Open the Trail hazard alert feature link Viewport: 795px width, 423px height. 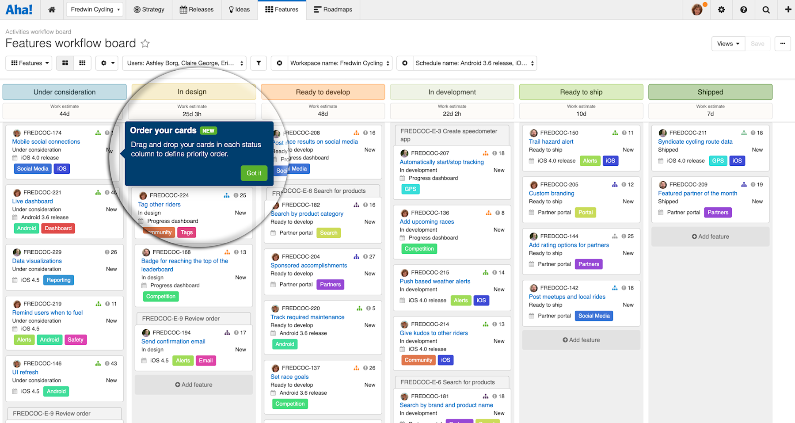551,141
